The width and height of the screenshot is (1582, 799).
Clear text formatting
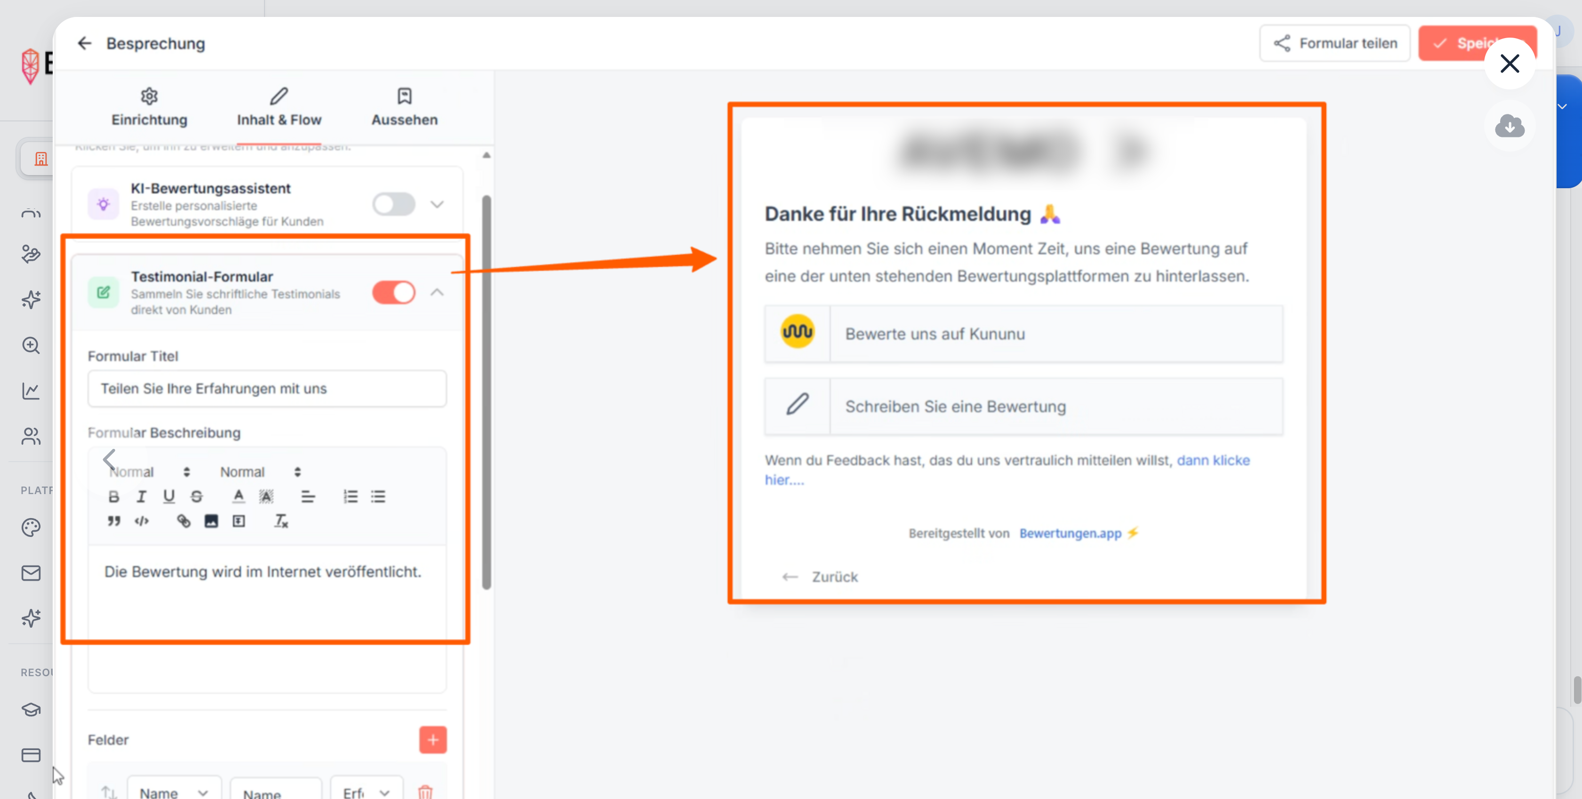pos(281,521)
